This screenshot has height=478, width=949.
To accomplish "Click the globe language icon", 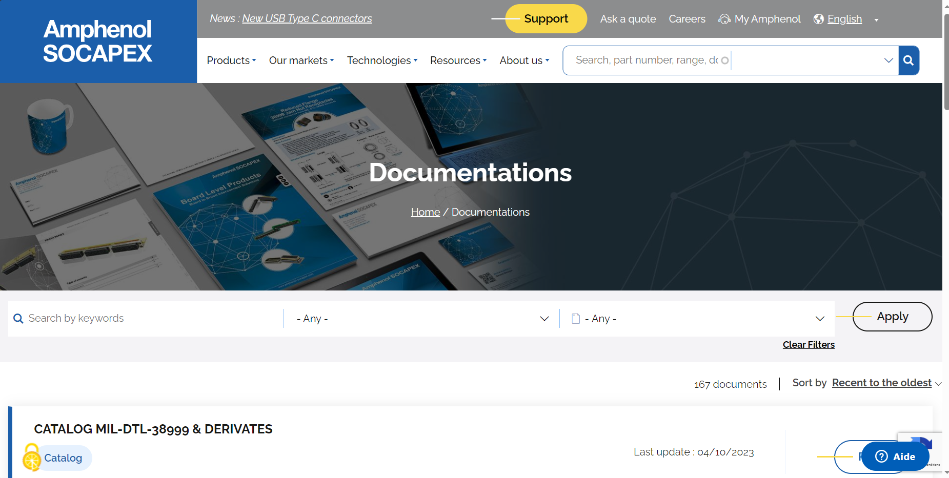I will point(819,19).
